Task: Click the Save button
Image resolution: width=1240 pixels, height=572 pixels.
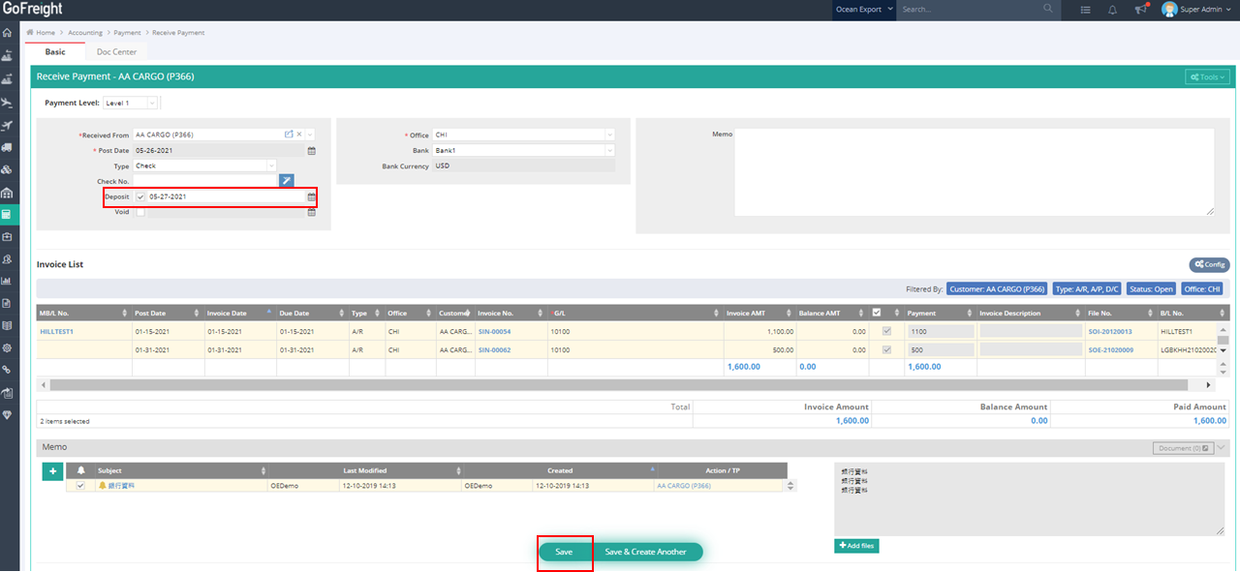Action: pyautogui.click(x=564, y=552)
